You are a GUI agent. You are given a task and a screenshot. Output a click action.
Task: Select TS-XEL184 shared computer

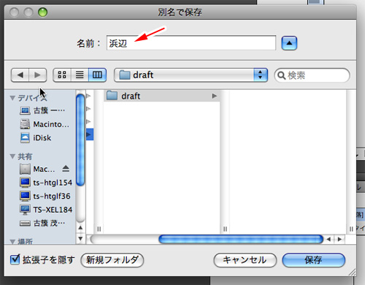coord(46,210)
